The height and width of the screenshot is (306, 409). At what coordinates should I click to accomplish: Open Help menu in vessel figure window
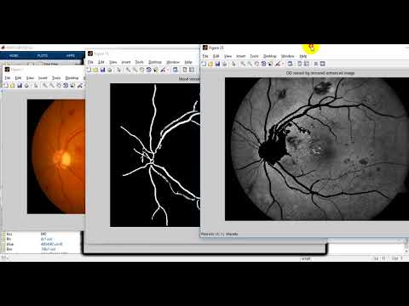(x=188, y=62)
